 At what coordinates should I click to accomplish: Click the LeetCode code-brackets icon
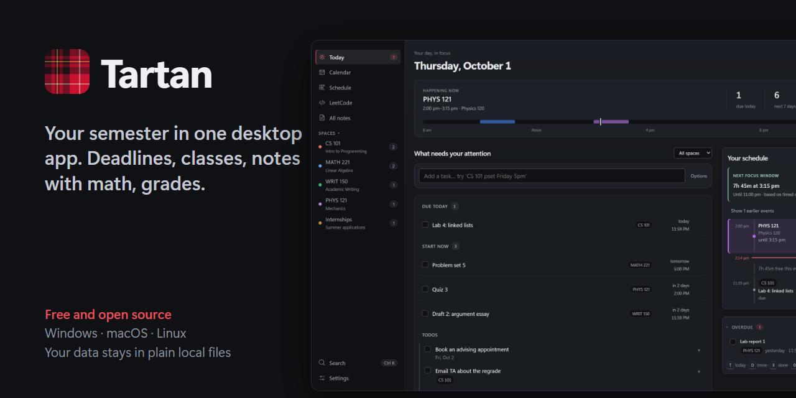(322, 103)
